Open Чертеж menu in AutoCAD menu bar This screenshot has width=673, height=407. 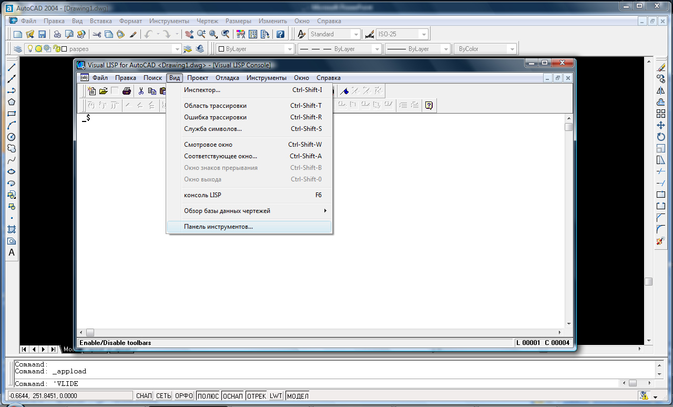(207, 21)
